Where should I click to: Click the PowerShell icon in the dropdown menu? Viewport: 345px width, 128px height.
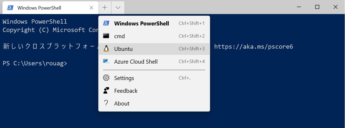pos(106,23)
